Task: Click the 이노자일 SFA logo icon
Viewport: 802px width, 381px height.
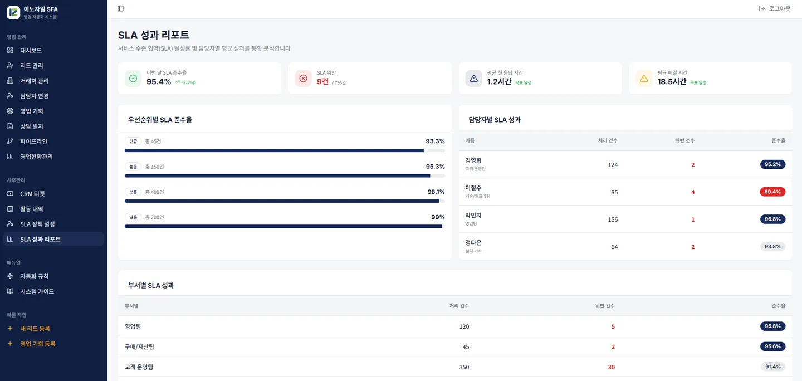Action: pyautogui.click(x=13, y=12)
